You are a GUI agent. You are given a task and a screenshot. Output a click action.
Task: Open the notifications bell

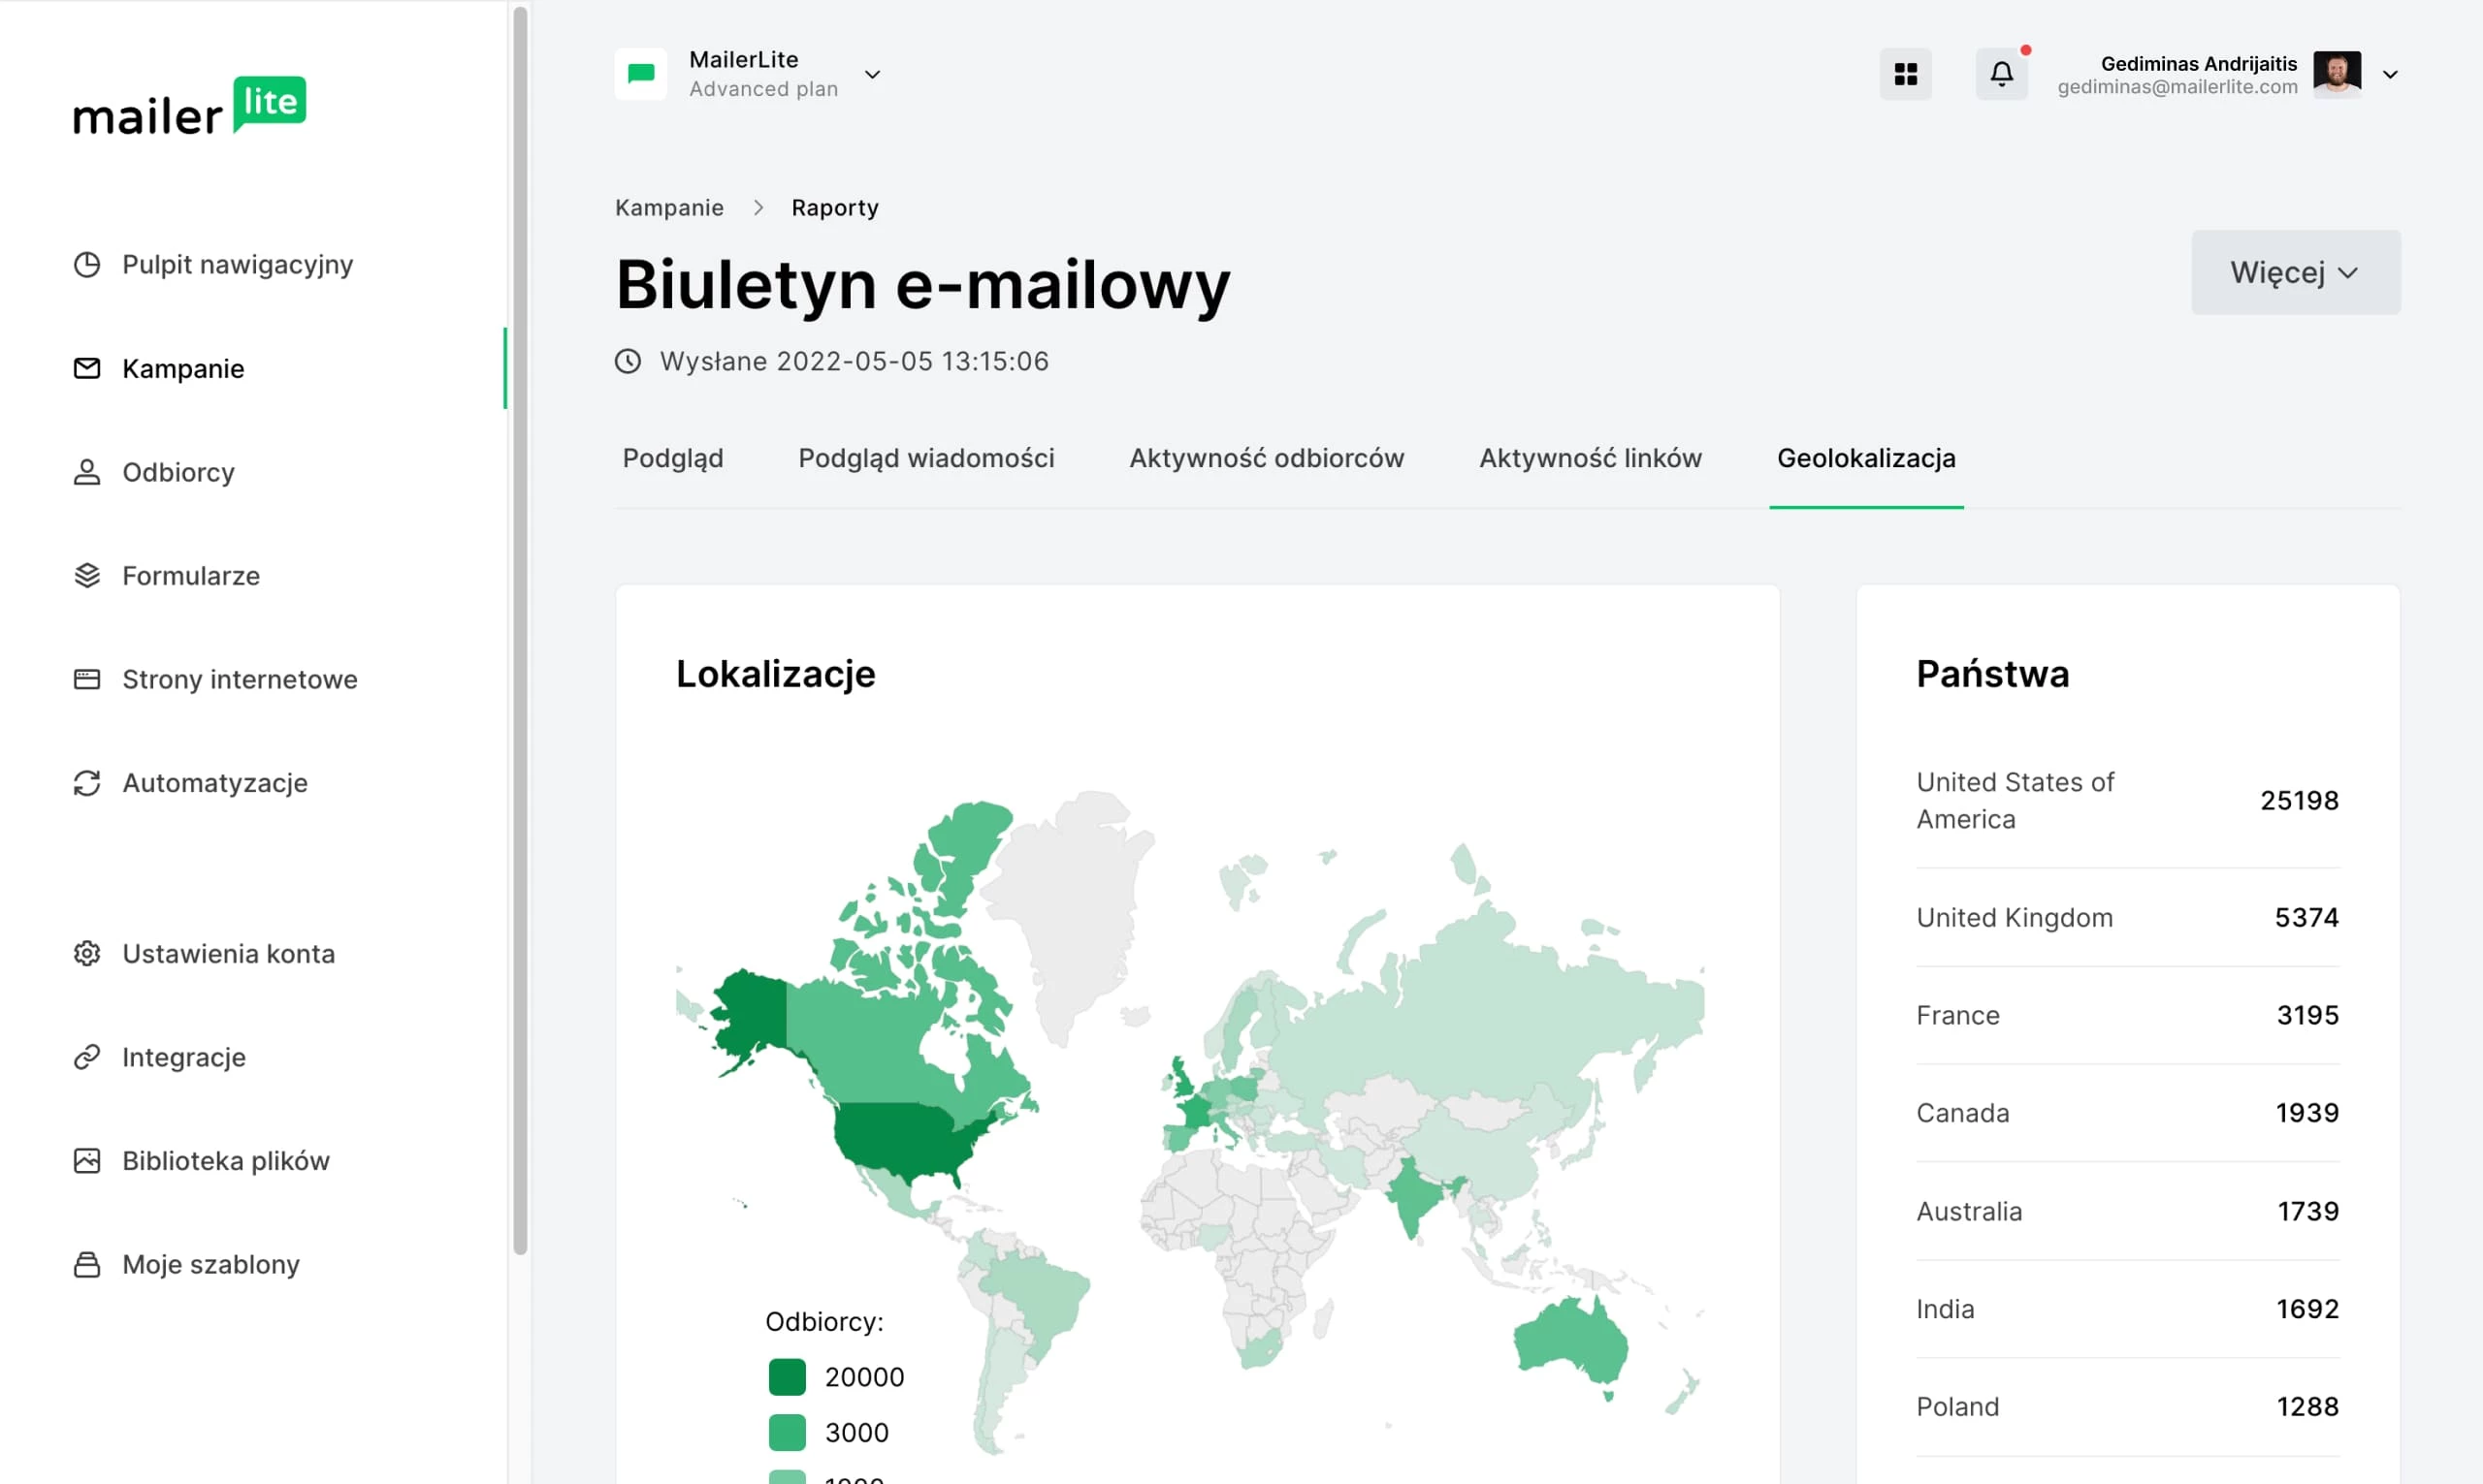[2001, 74]
